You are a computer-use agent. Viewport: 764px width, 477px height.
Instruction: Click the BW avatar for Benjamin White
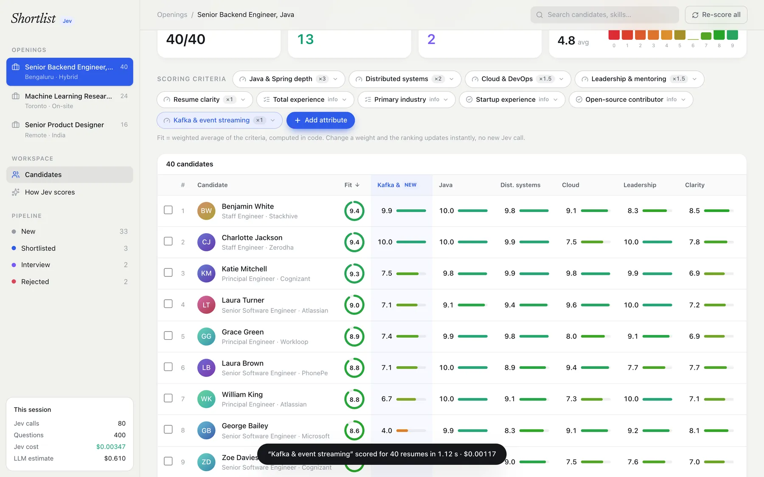click(x=206, y=211)
